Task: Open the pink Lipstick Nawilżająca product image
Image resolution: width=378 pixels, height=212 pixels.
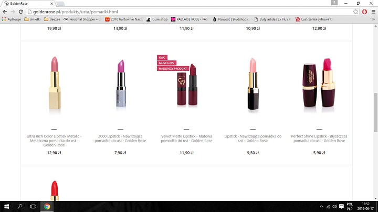Action: 253,84
